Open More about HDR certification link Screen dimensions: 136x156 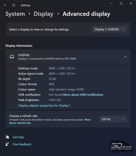[x=83, y=95]
